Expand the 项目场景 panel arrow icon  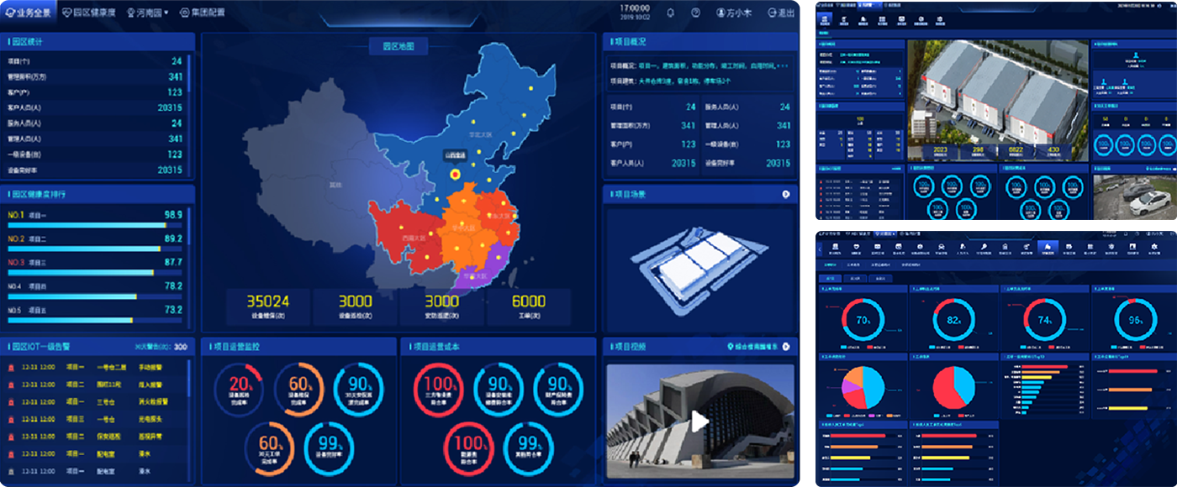tap(785, 194)
